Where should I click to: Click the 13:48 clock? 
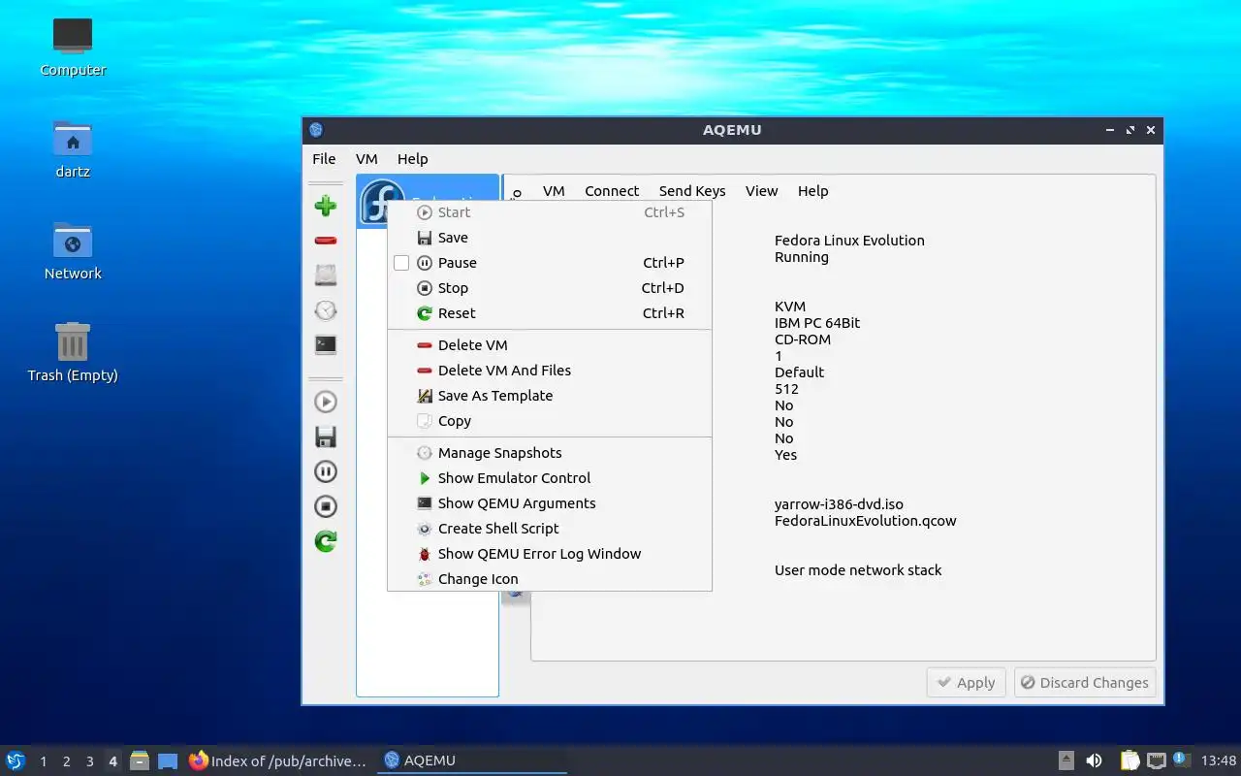point(1219,760)
